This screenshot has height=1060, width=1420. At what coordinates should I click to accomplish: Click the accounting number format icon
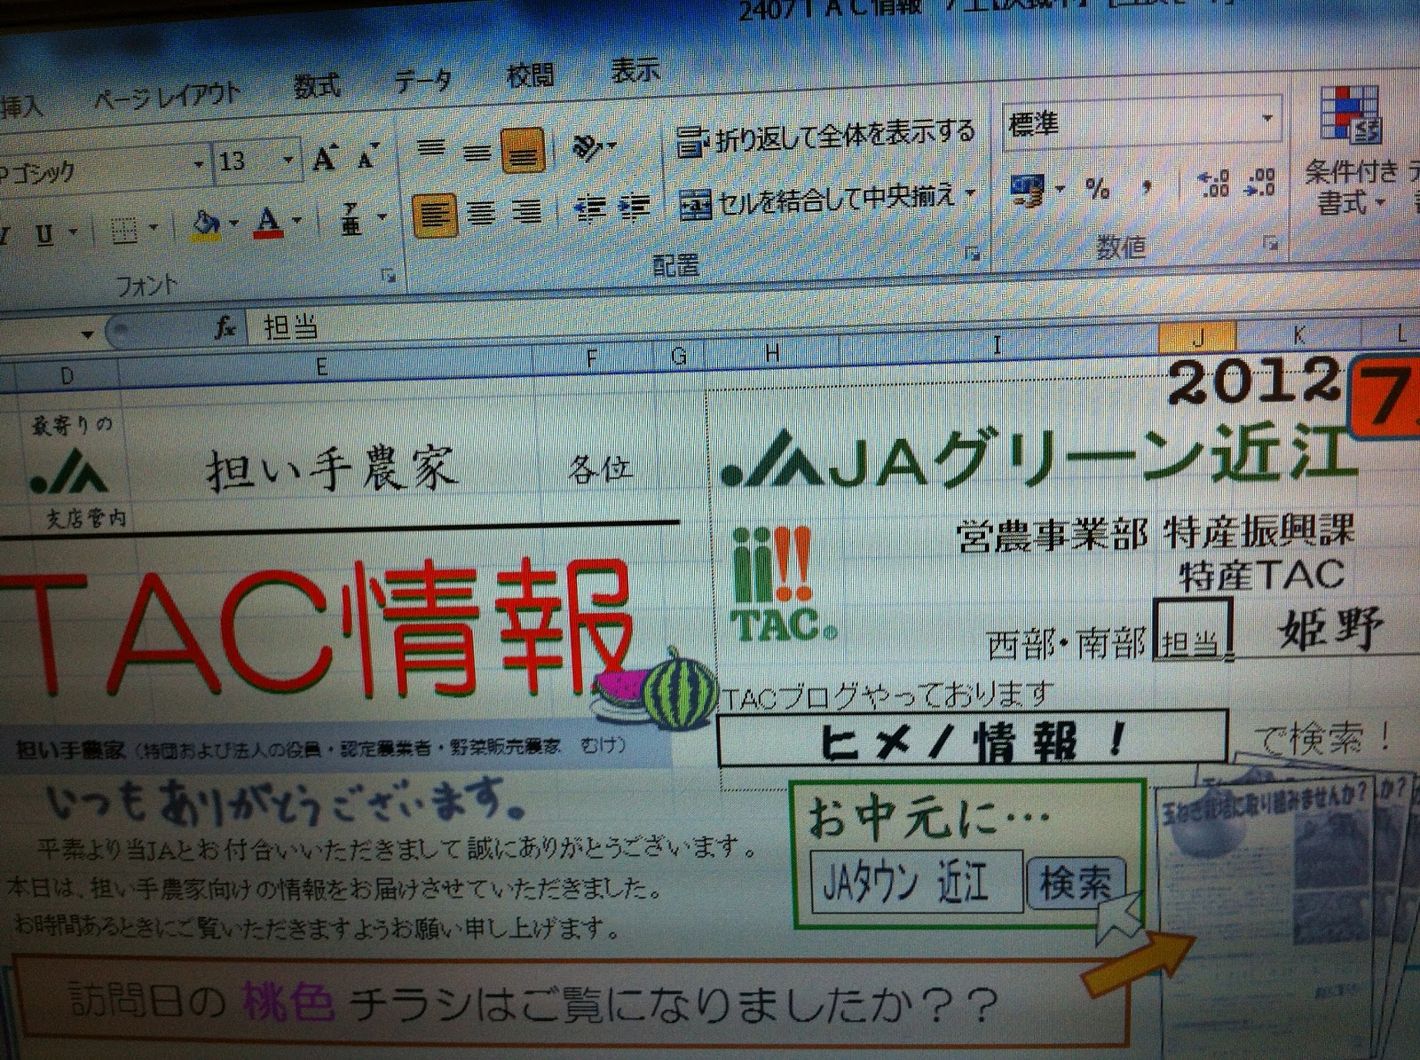click(1029, 189)
